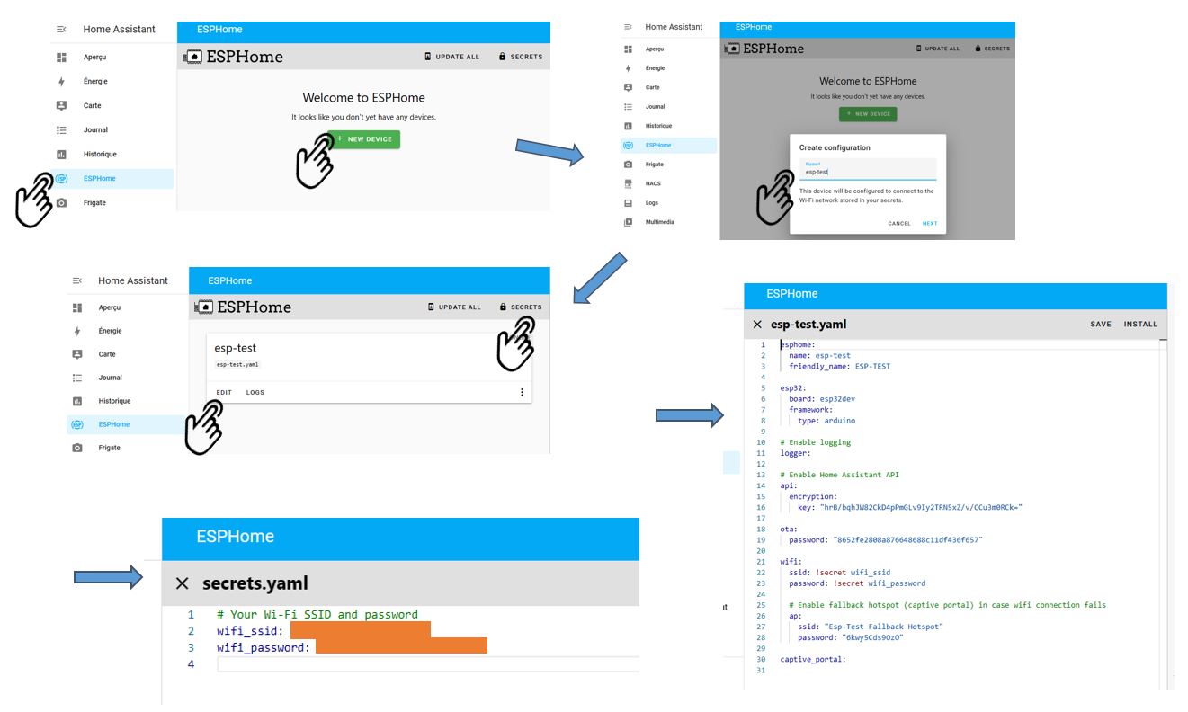
Task: Click line 'type: arduino' in editor
Action: tap(826, 420)
